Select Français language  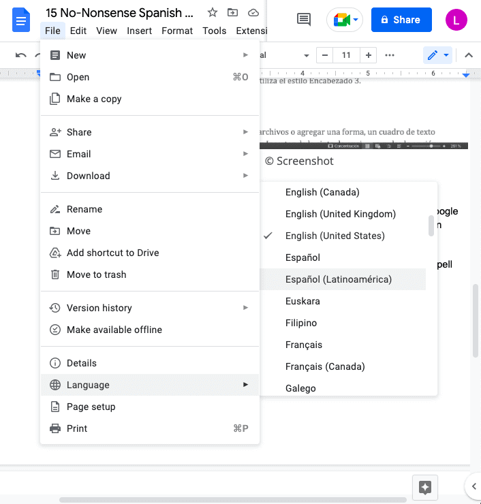point(343,345)
